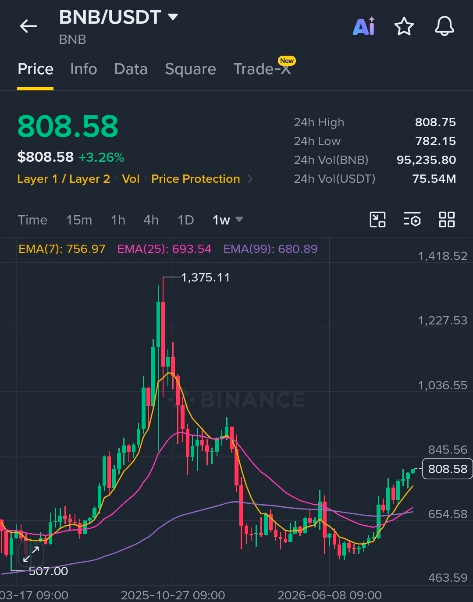
Task: Tap the Price Protection link
Action: (x=196, y=179)
